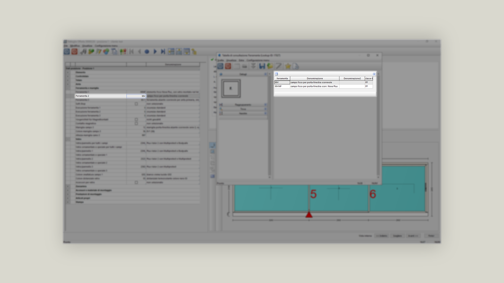Click the table grid icon above the ferramenta list
This screenshot has width=504, height=283.
[x=276, y=74]
